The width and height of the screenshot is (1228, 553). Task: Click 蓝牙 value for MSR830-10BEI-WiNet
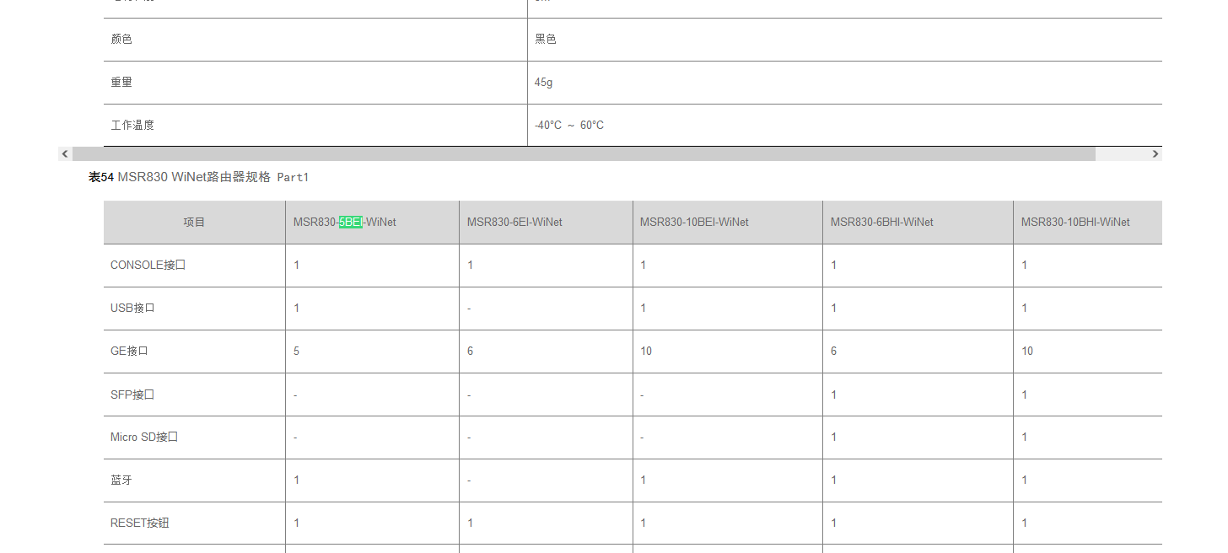click(643, 481)
